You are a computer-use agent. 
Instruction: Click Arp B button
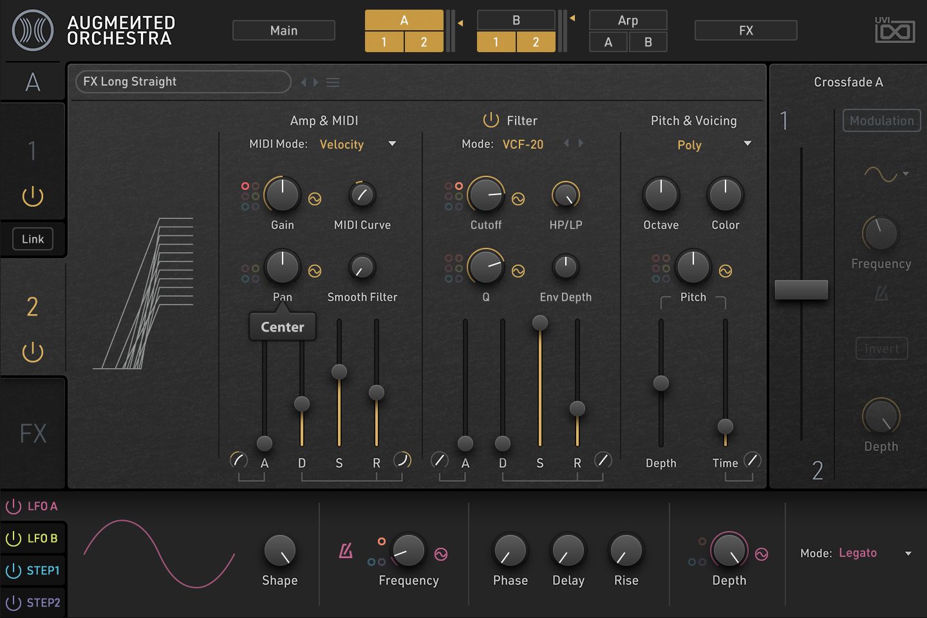648,42
